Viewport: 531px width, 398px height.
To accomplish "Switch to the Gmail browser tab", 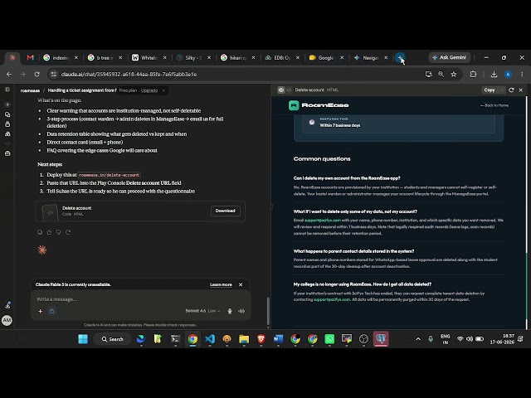I will [30, 57].
